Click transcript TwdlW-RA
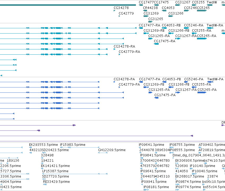 pos(215,25)
